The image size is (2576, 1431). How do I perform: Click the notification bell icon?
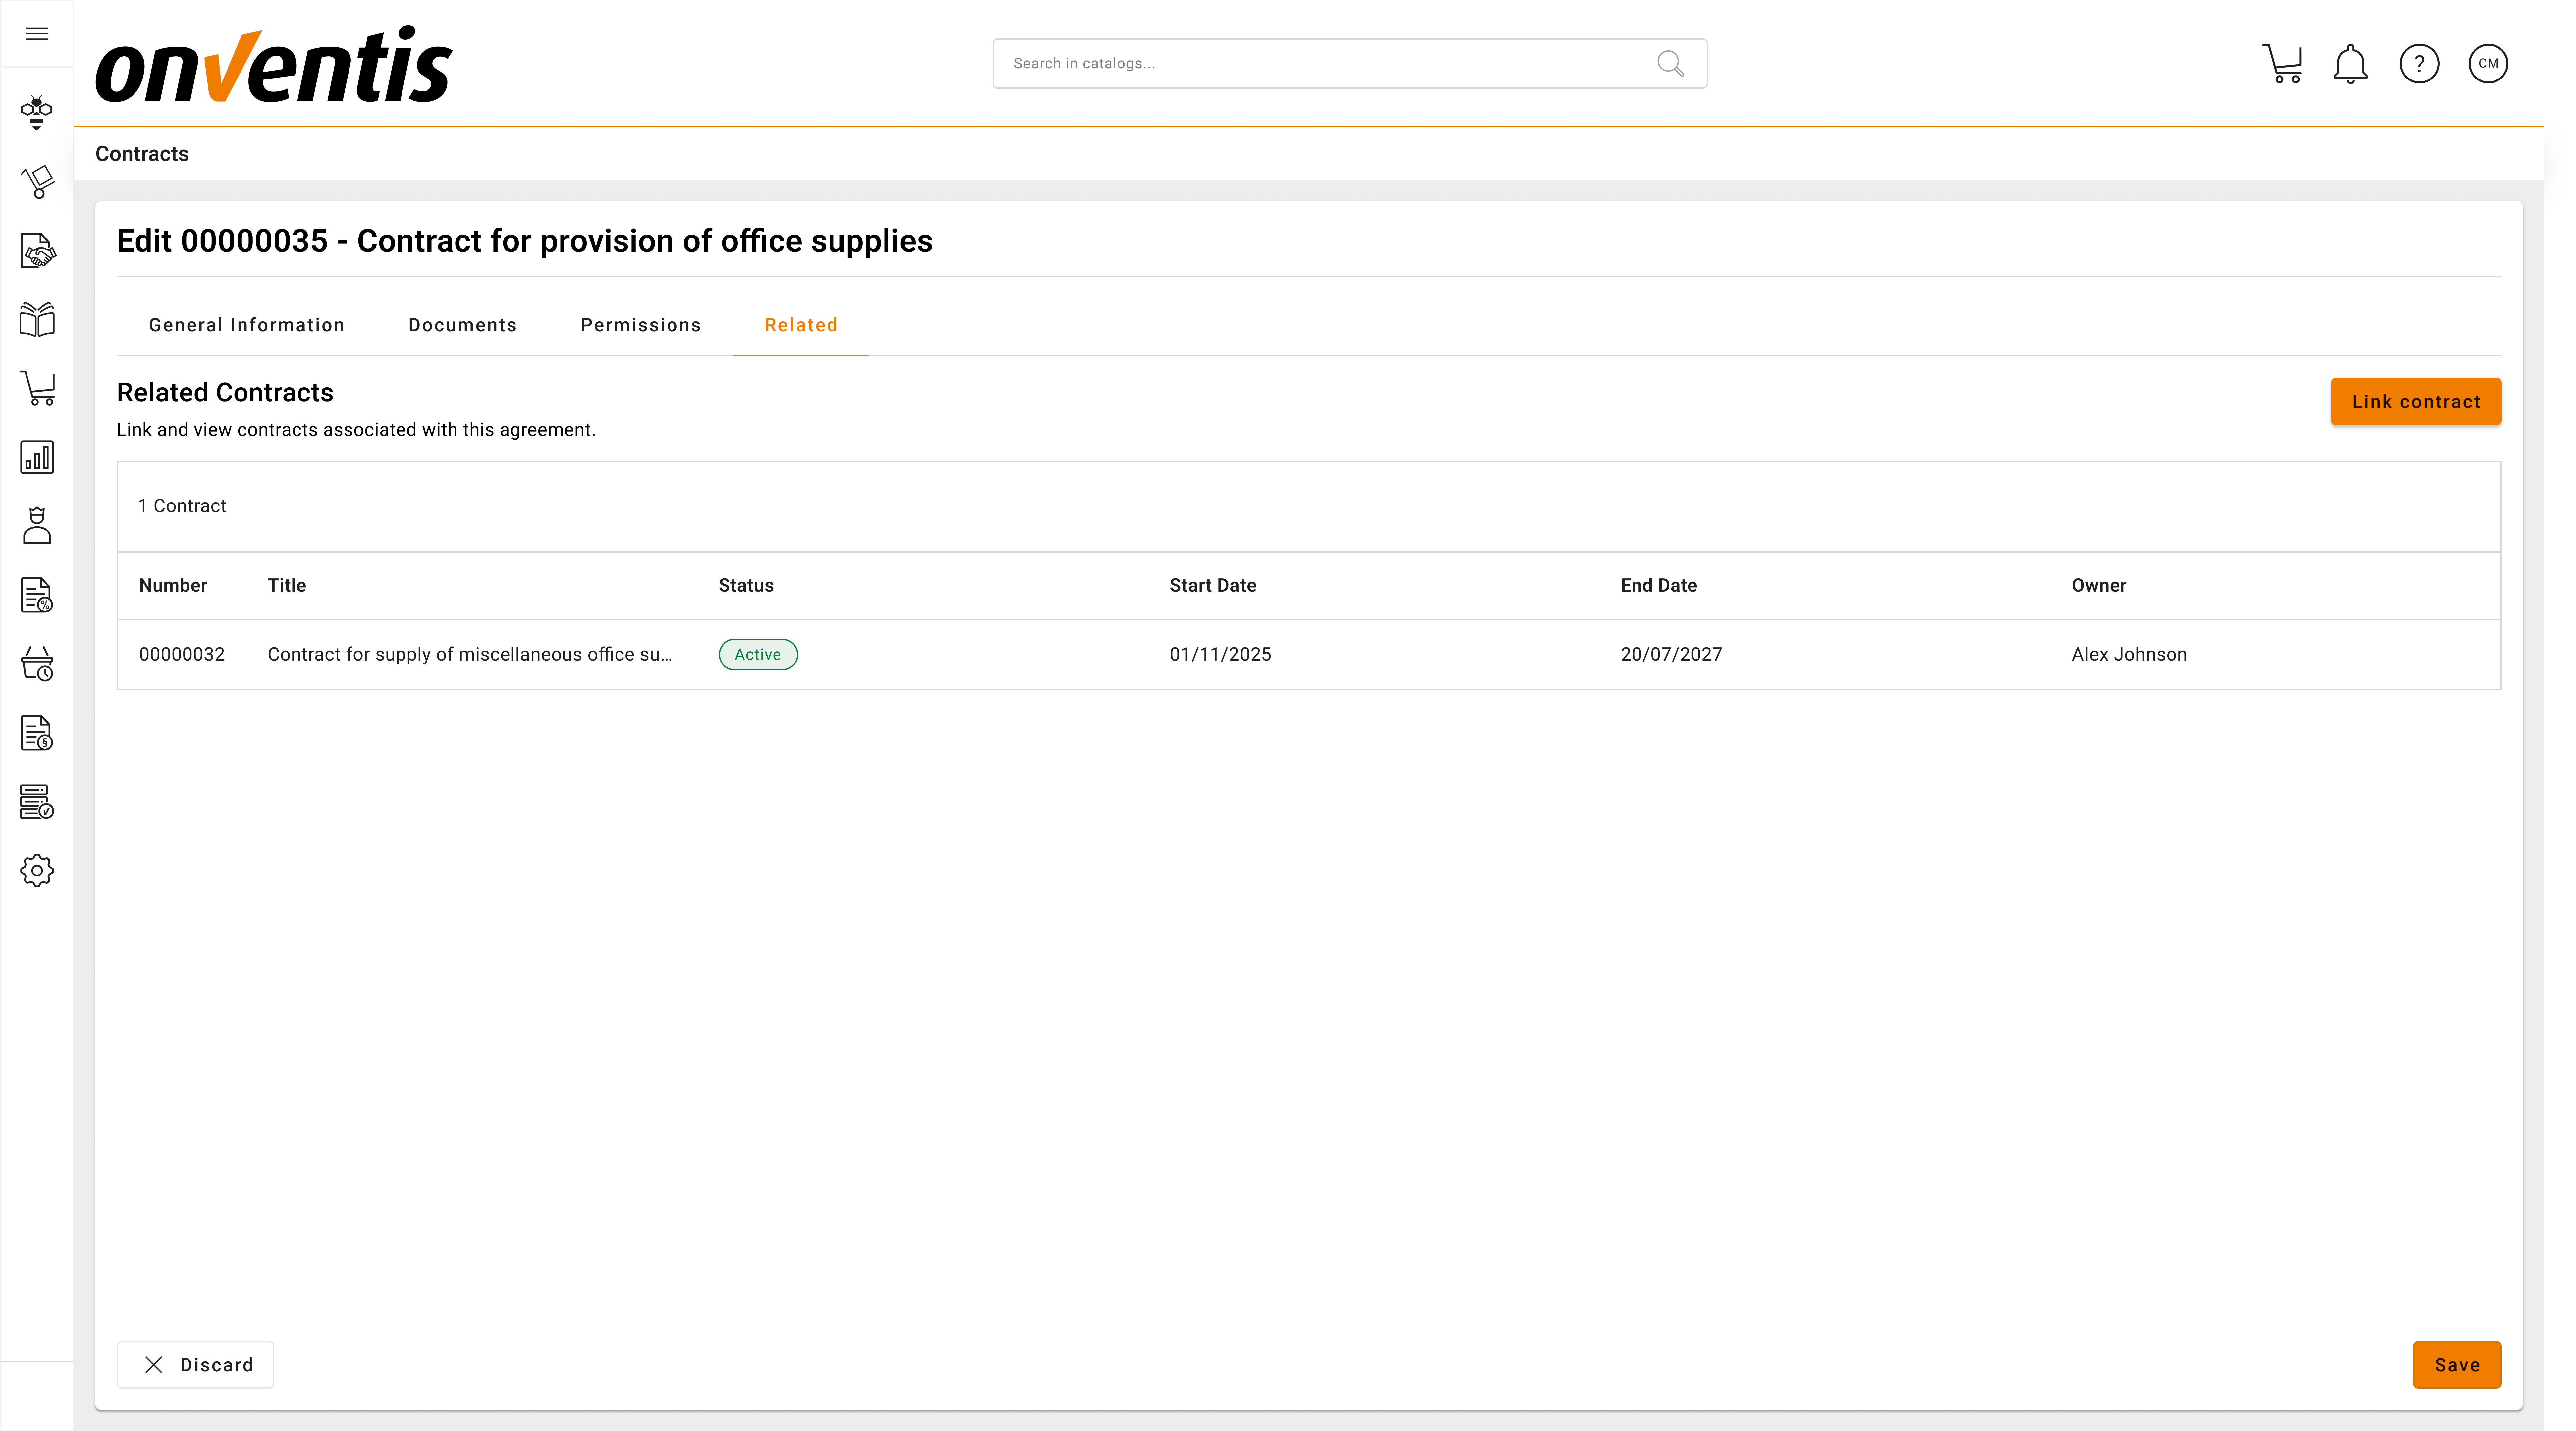(2350, 64)
